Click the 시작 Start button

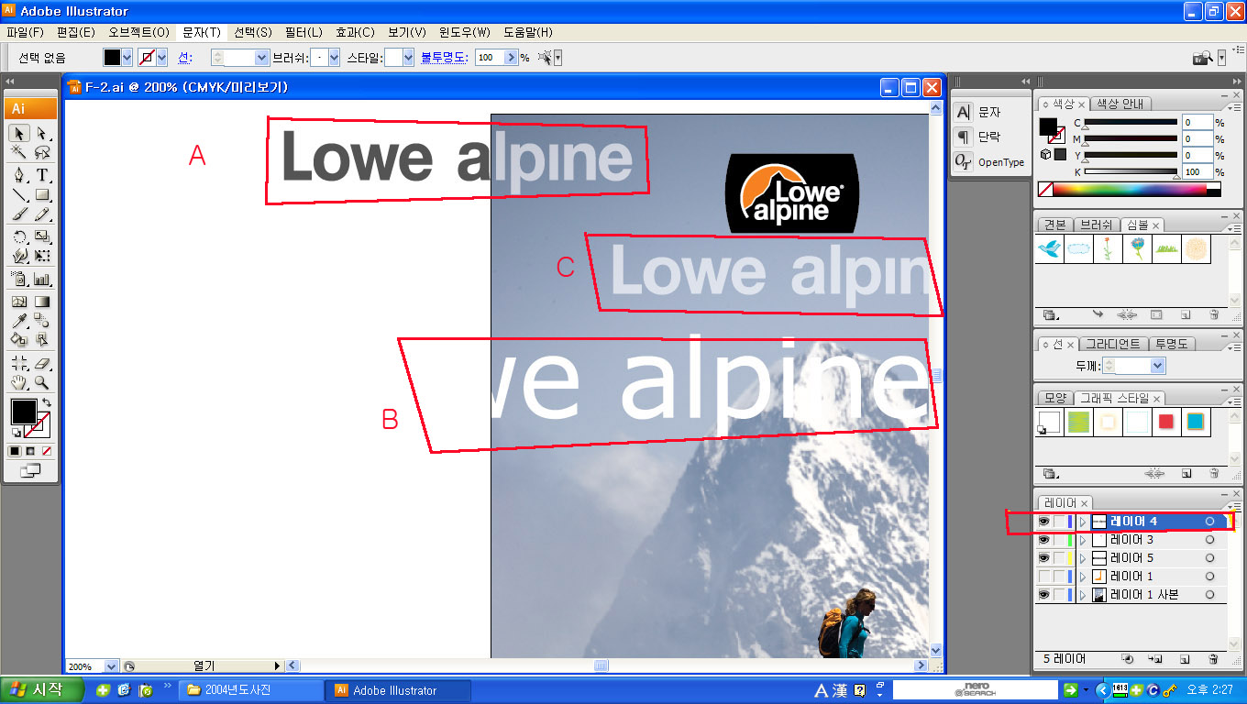[42, 690]
